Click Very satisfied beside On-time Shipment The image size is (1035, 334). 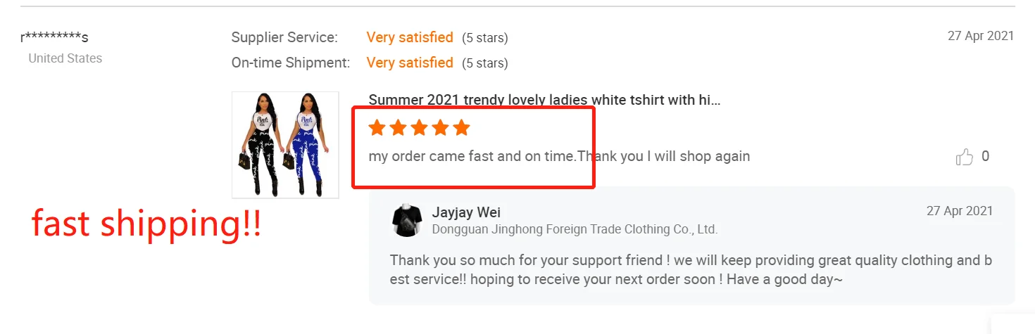click(410, 63)
